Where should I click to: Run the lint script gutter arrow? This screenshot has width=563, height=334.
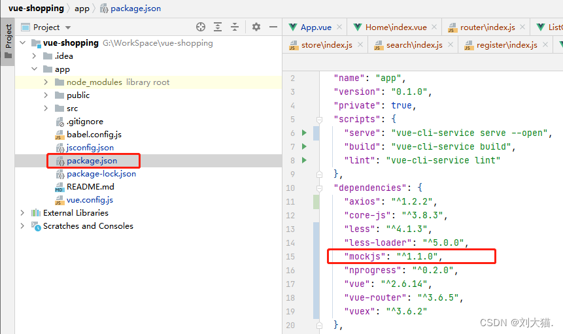(304, 160)
